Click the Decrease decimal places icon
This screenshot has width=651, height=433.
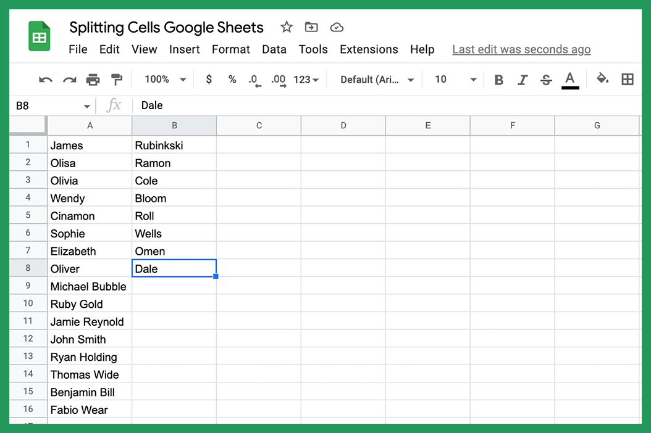(254, 79)
